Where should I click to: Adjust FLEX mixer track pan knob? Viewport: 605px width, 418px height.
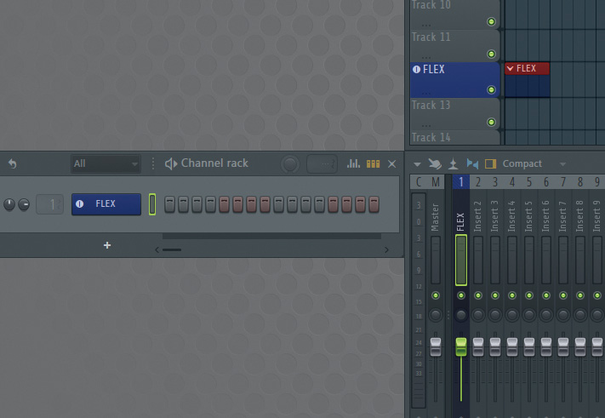pos(461,315)
